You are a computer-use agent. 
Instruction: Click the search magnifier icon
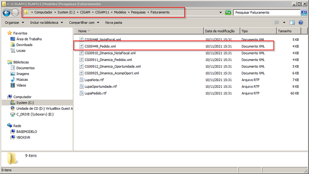[304, 12]
